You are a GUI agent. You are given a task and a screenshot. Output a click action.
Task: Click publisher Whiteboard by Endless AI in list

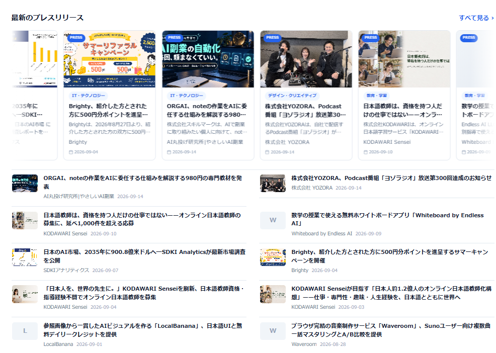pos(322,234)
